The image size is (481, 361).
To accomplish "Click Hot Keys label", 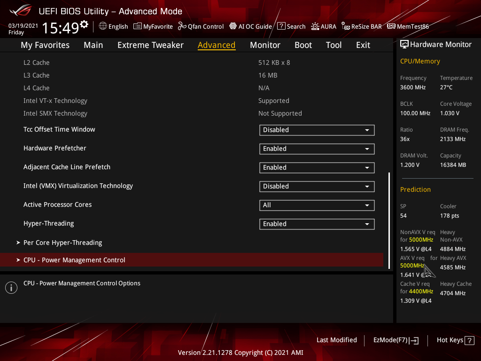I will (450, 340).
